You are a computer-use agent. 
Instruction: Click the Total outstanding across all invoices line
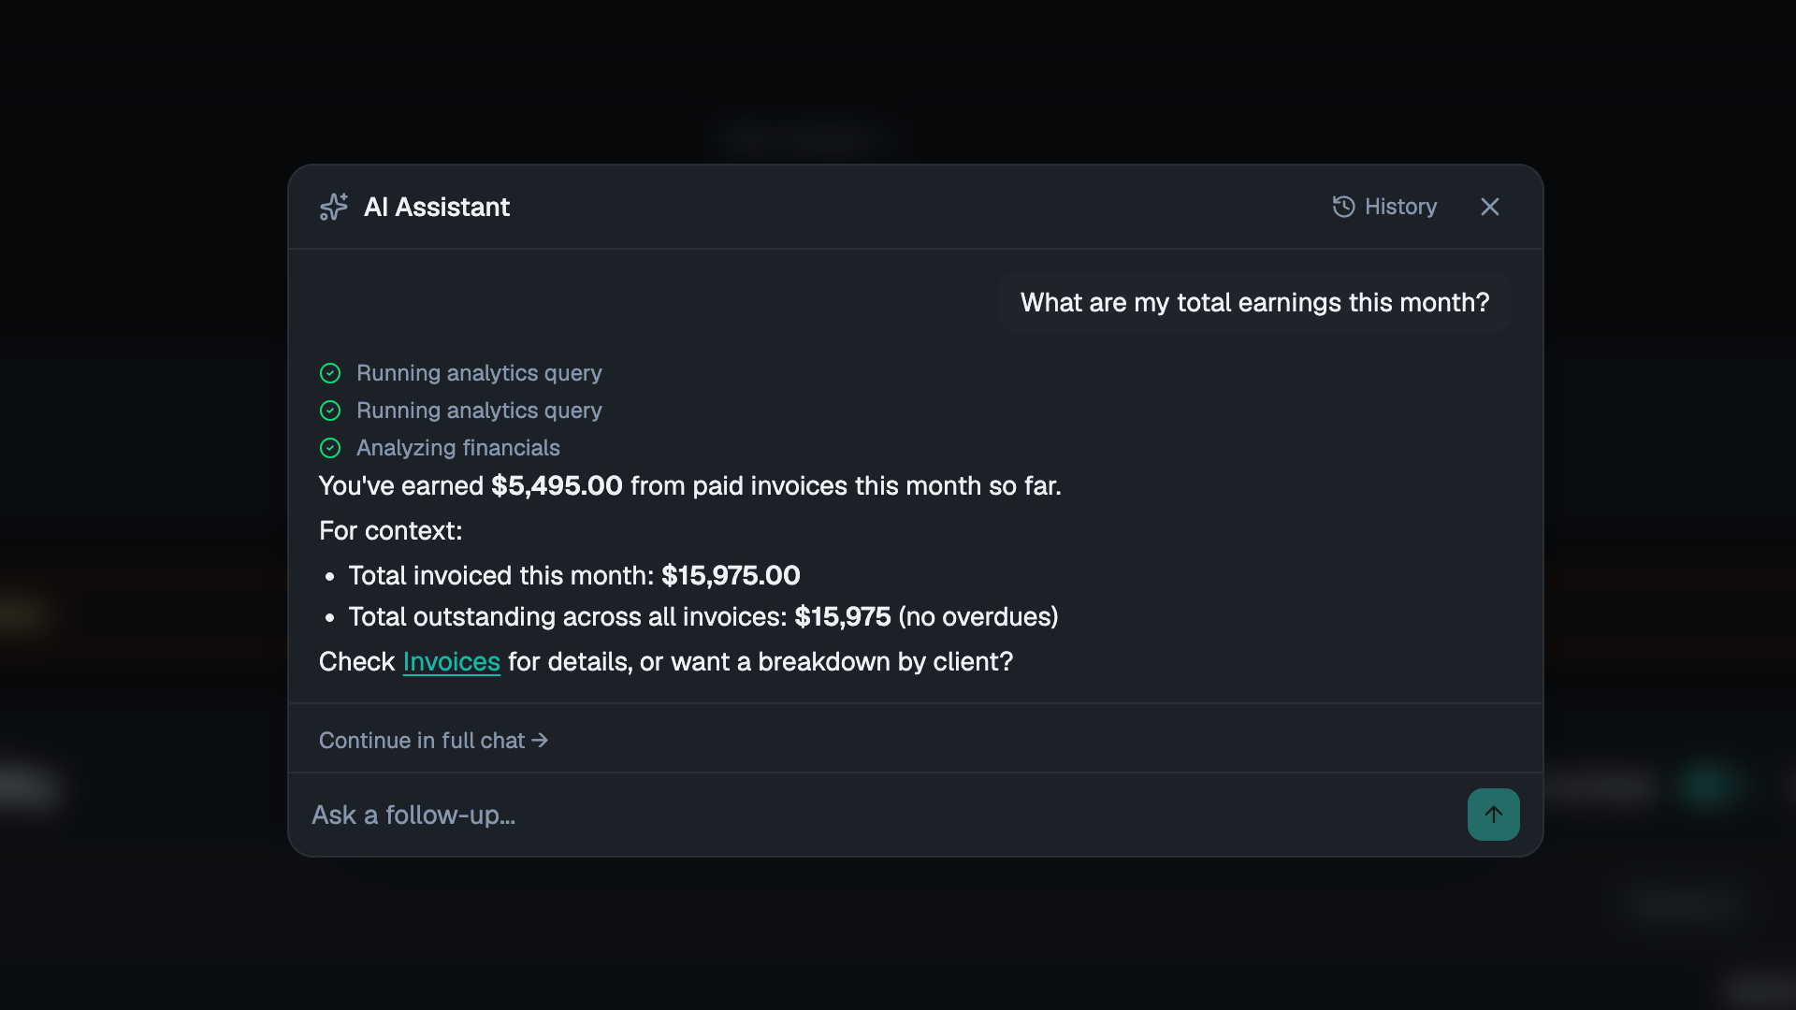[x=702, y=617]
